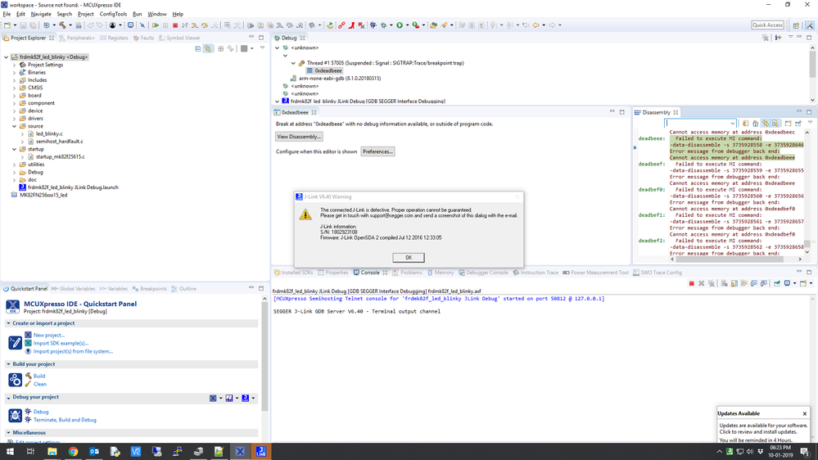Click the Preferences button
Screen dimensions: 818x460
click(377, 151)
